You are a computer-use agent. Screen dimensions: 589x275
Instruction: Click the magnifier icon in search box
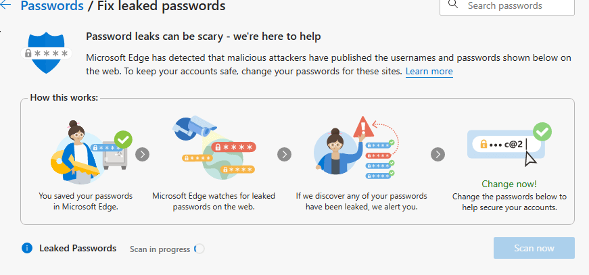tap(453, 4)
